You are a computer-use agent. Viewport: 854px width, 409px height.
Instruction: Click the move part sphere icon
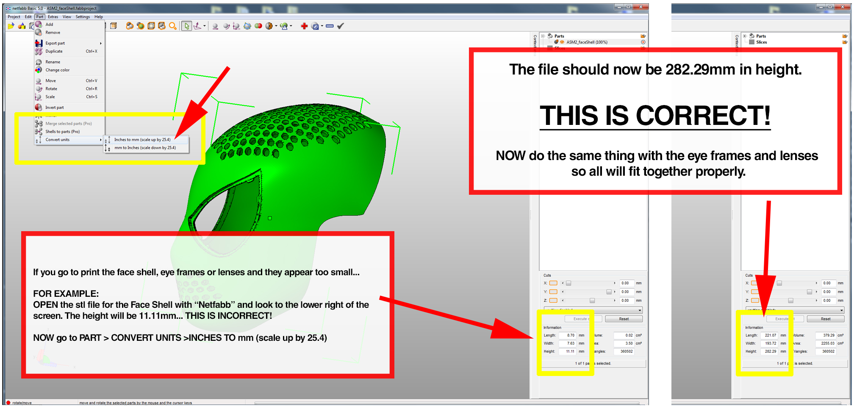(215, 26)
